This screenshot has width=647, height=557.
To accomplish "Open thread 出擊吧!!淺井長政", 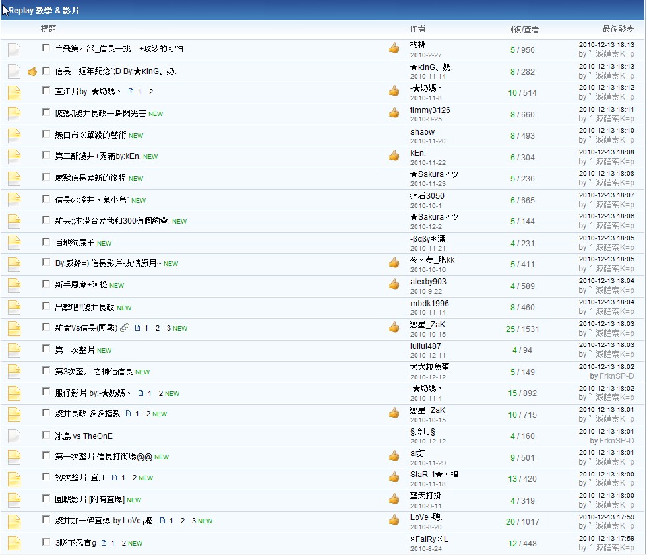I will click(84, 307).
